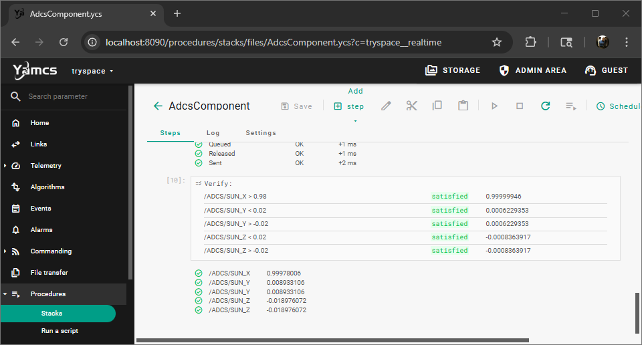Reset the stack with circular arrow icon

[x=546, y=106]
